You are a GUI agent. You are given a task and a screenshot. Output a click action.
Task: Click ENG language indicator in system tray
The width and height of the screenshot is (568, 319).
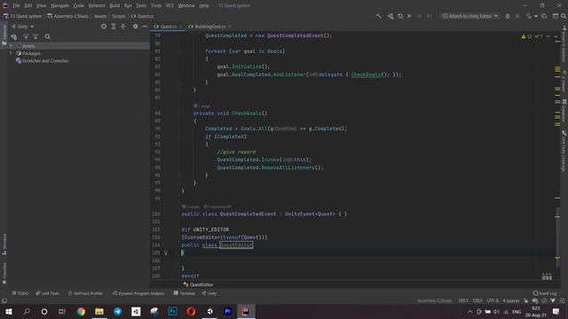tap(517, 311)
